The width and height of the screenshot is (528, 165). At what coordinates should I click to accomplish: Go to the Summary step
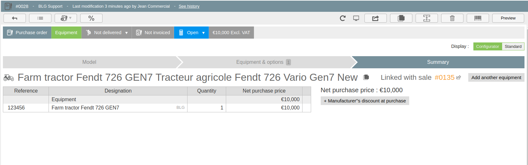pyautogui.click(x=438, y=62)
